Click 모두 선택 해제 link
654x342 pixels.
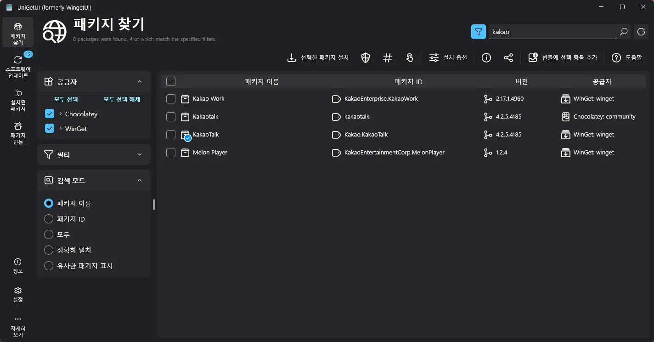click(122, 99)
